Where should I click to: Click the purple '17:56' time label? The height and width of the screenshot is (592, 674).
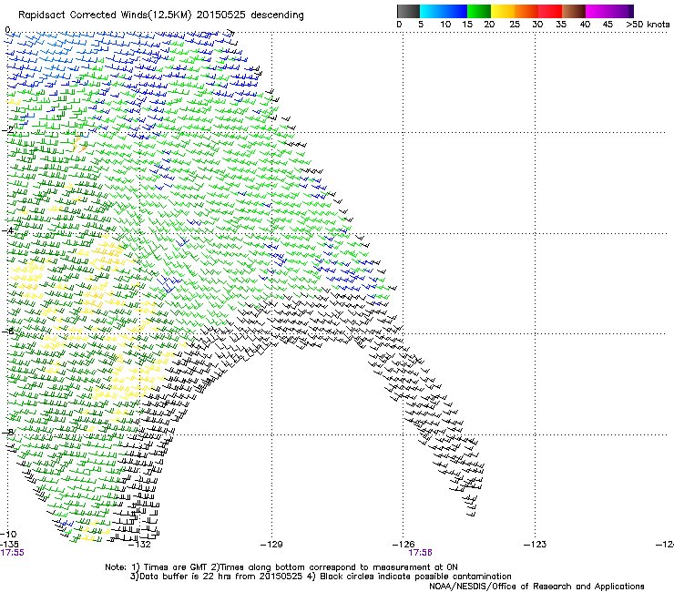pyautogui.click(x=420, y=553)
